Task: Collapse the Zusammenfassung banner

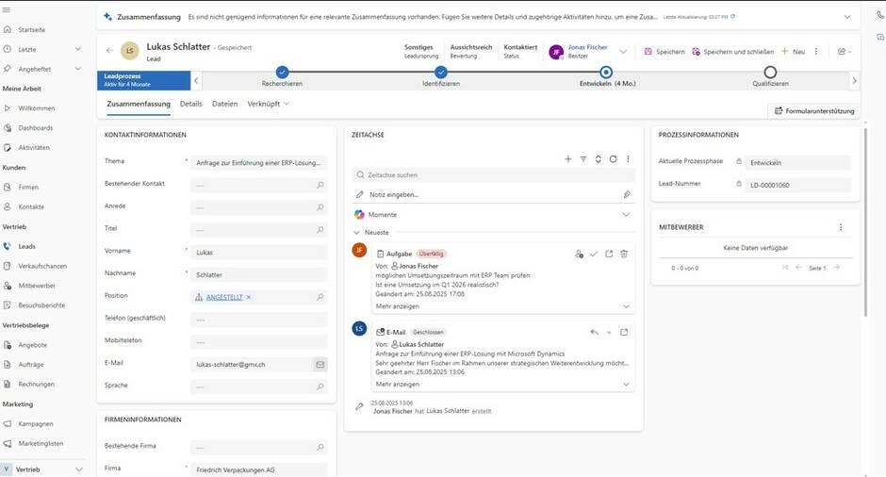Action: [x=847, y=17]
